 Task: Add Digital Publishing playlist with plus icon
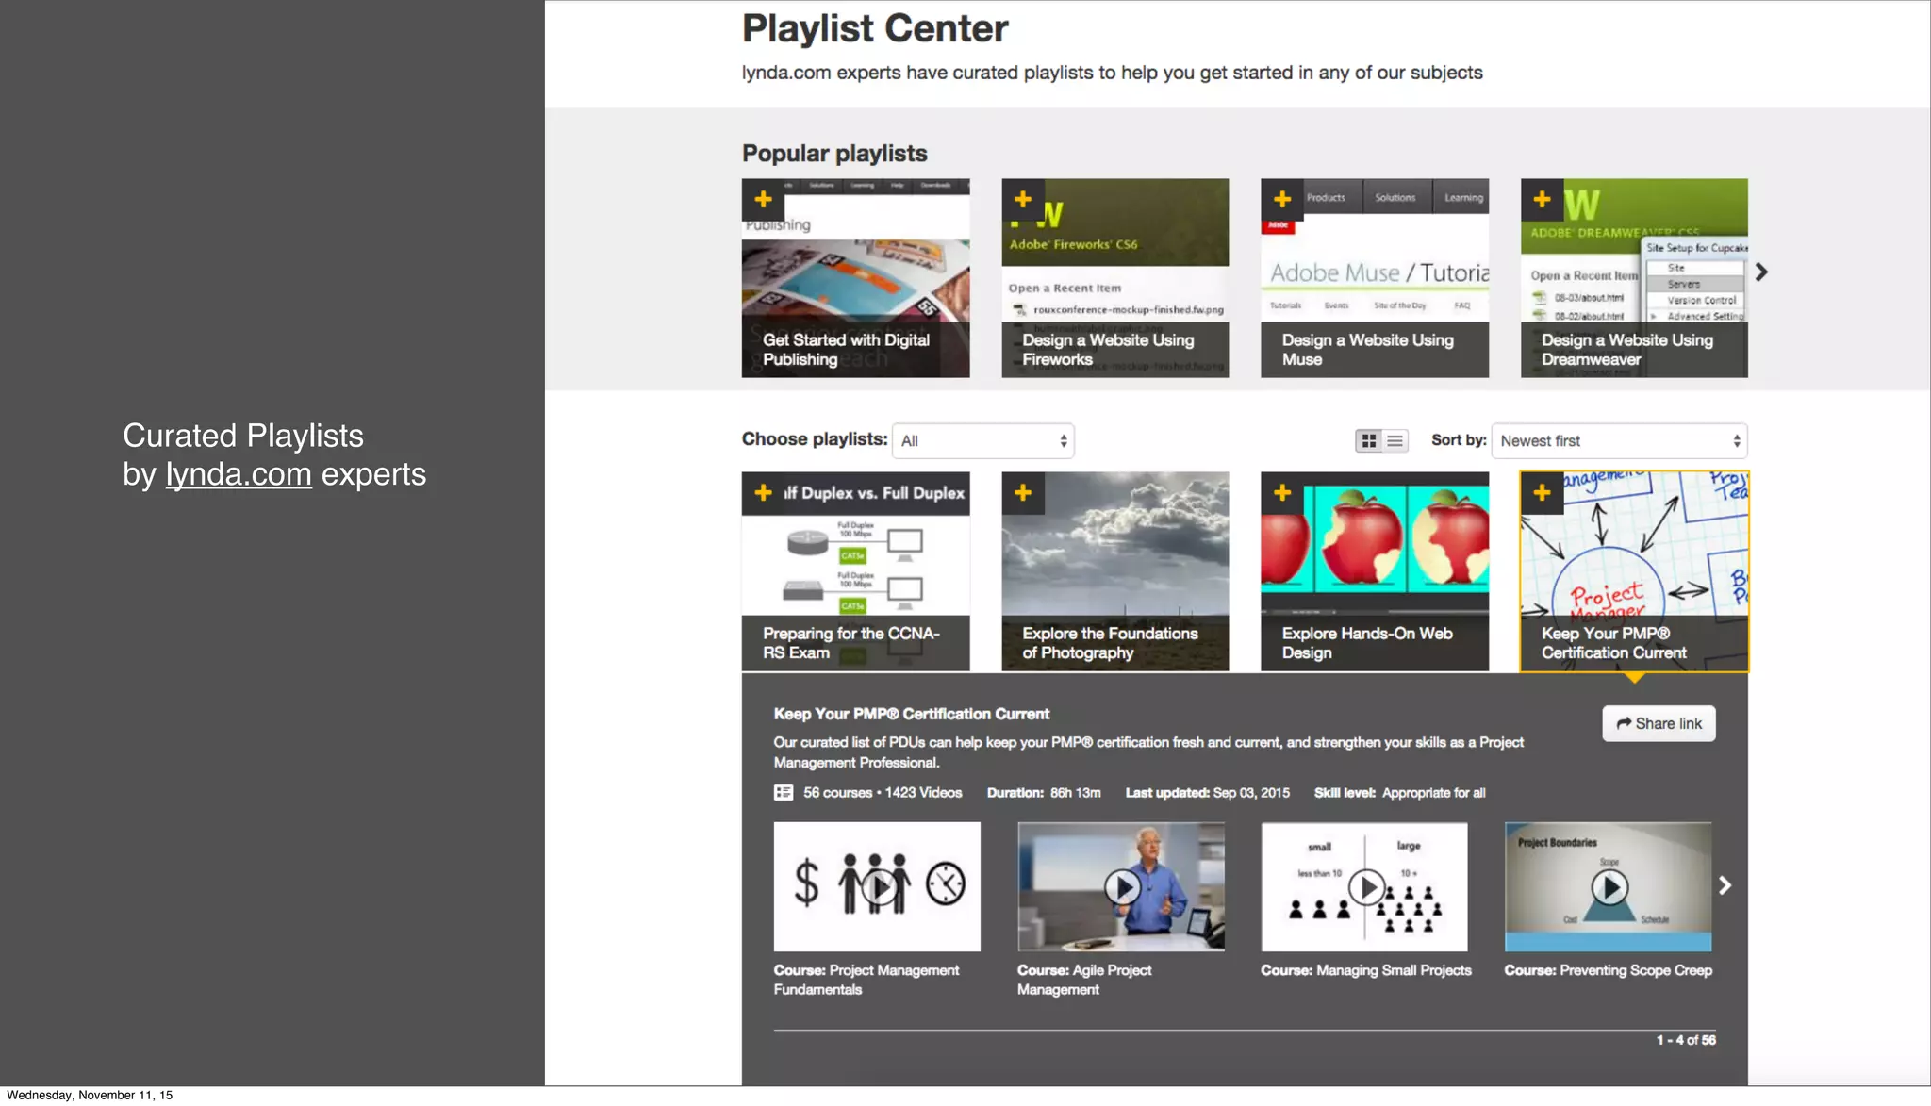[x=764, y=200]
